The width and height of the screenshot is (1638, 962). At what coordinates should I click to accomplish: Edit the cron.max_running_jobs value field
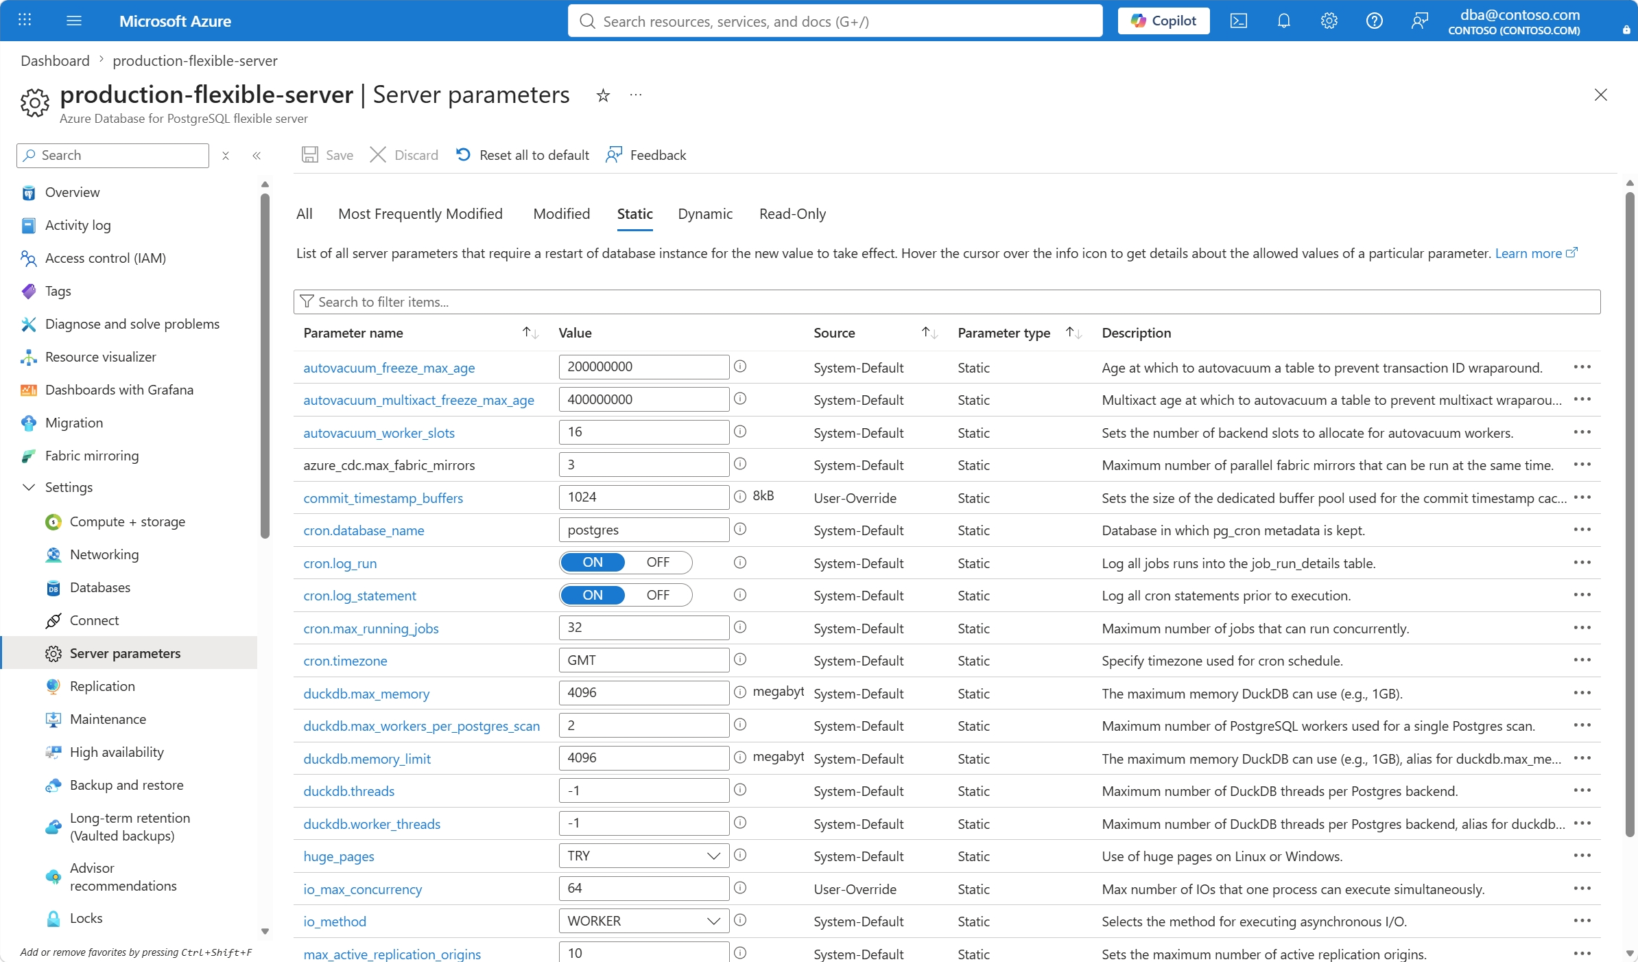pyautogui.click(x=644, y=628)
